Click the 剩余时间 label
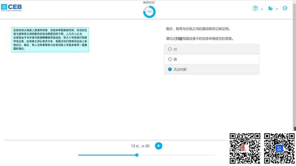This screenshot has height=166, width=296. click(x=149, y=3)
